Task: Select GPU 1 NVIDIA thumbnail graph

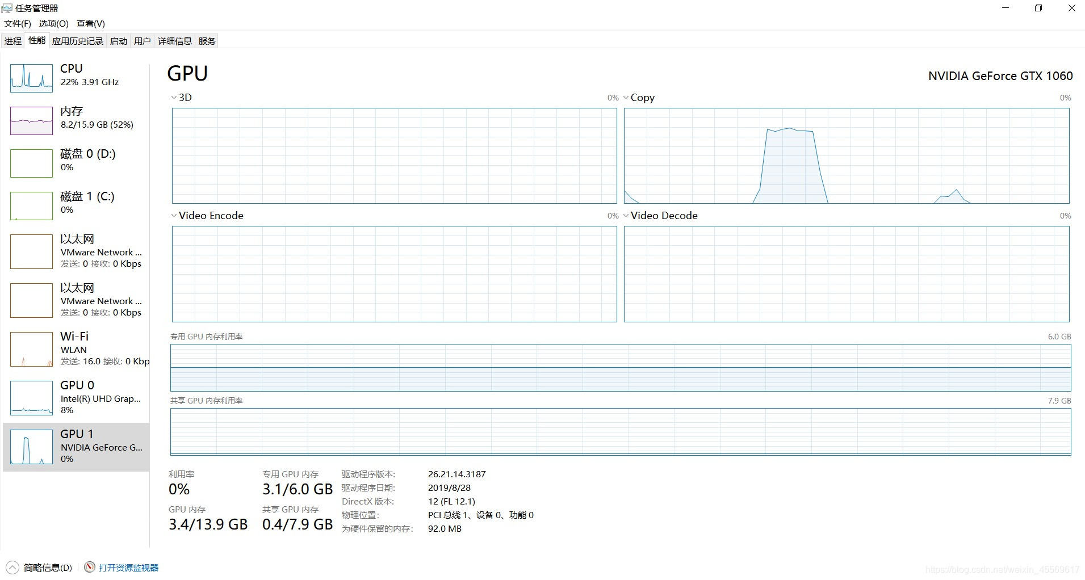Action: tap(31, 447)
